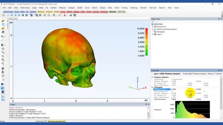Click the first icon of the top toolbar
Viewport: 223px width, 125px height.
(3, 15)
